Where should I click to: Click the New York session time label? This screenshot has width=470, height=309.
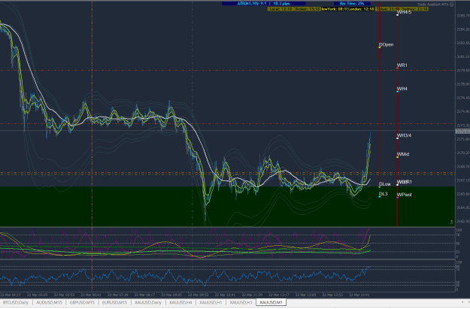pos(334,9)
